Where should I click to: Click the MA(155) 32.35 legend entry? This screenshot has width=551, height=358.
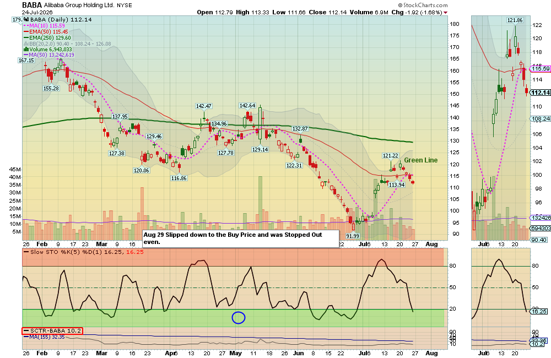coord(44,337)
